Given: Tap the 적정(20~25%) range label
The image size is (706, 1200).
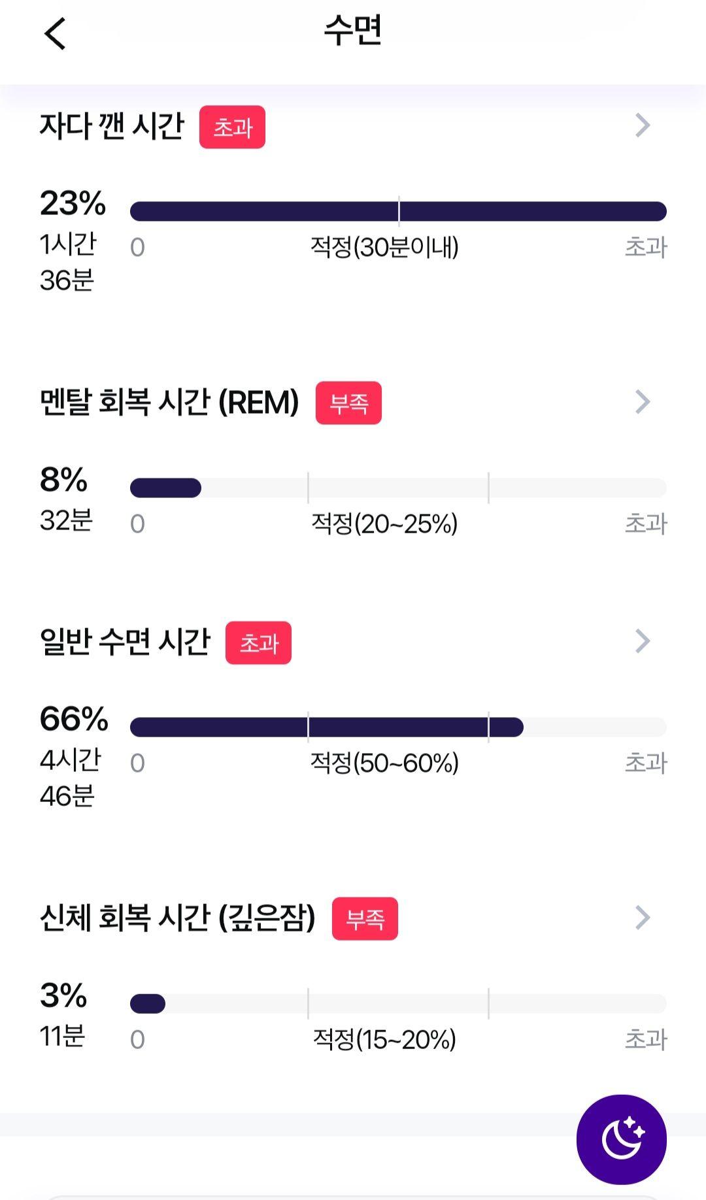Looking at the screenshot, I should tap(384, 524).
